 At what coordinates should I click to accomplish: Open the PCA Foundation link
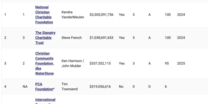[x=44, y=87]
